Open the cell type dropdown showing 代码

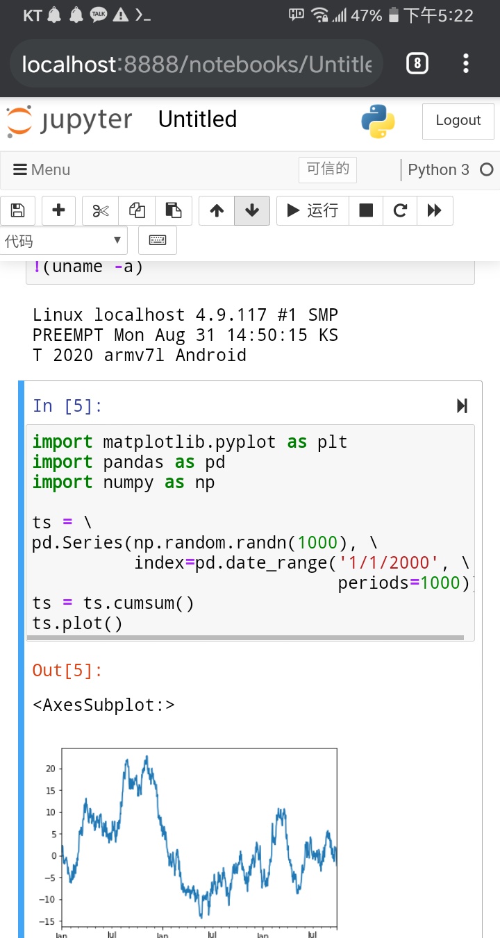click(x=64, y=241)
